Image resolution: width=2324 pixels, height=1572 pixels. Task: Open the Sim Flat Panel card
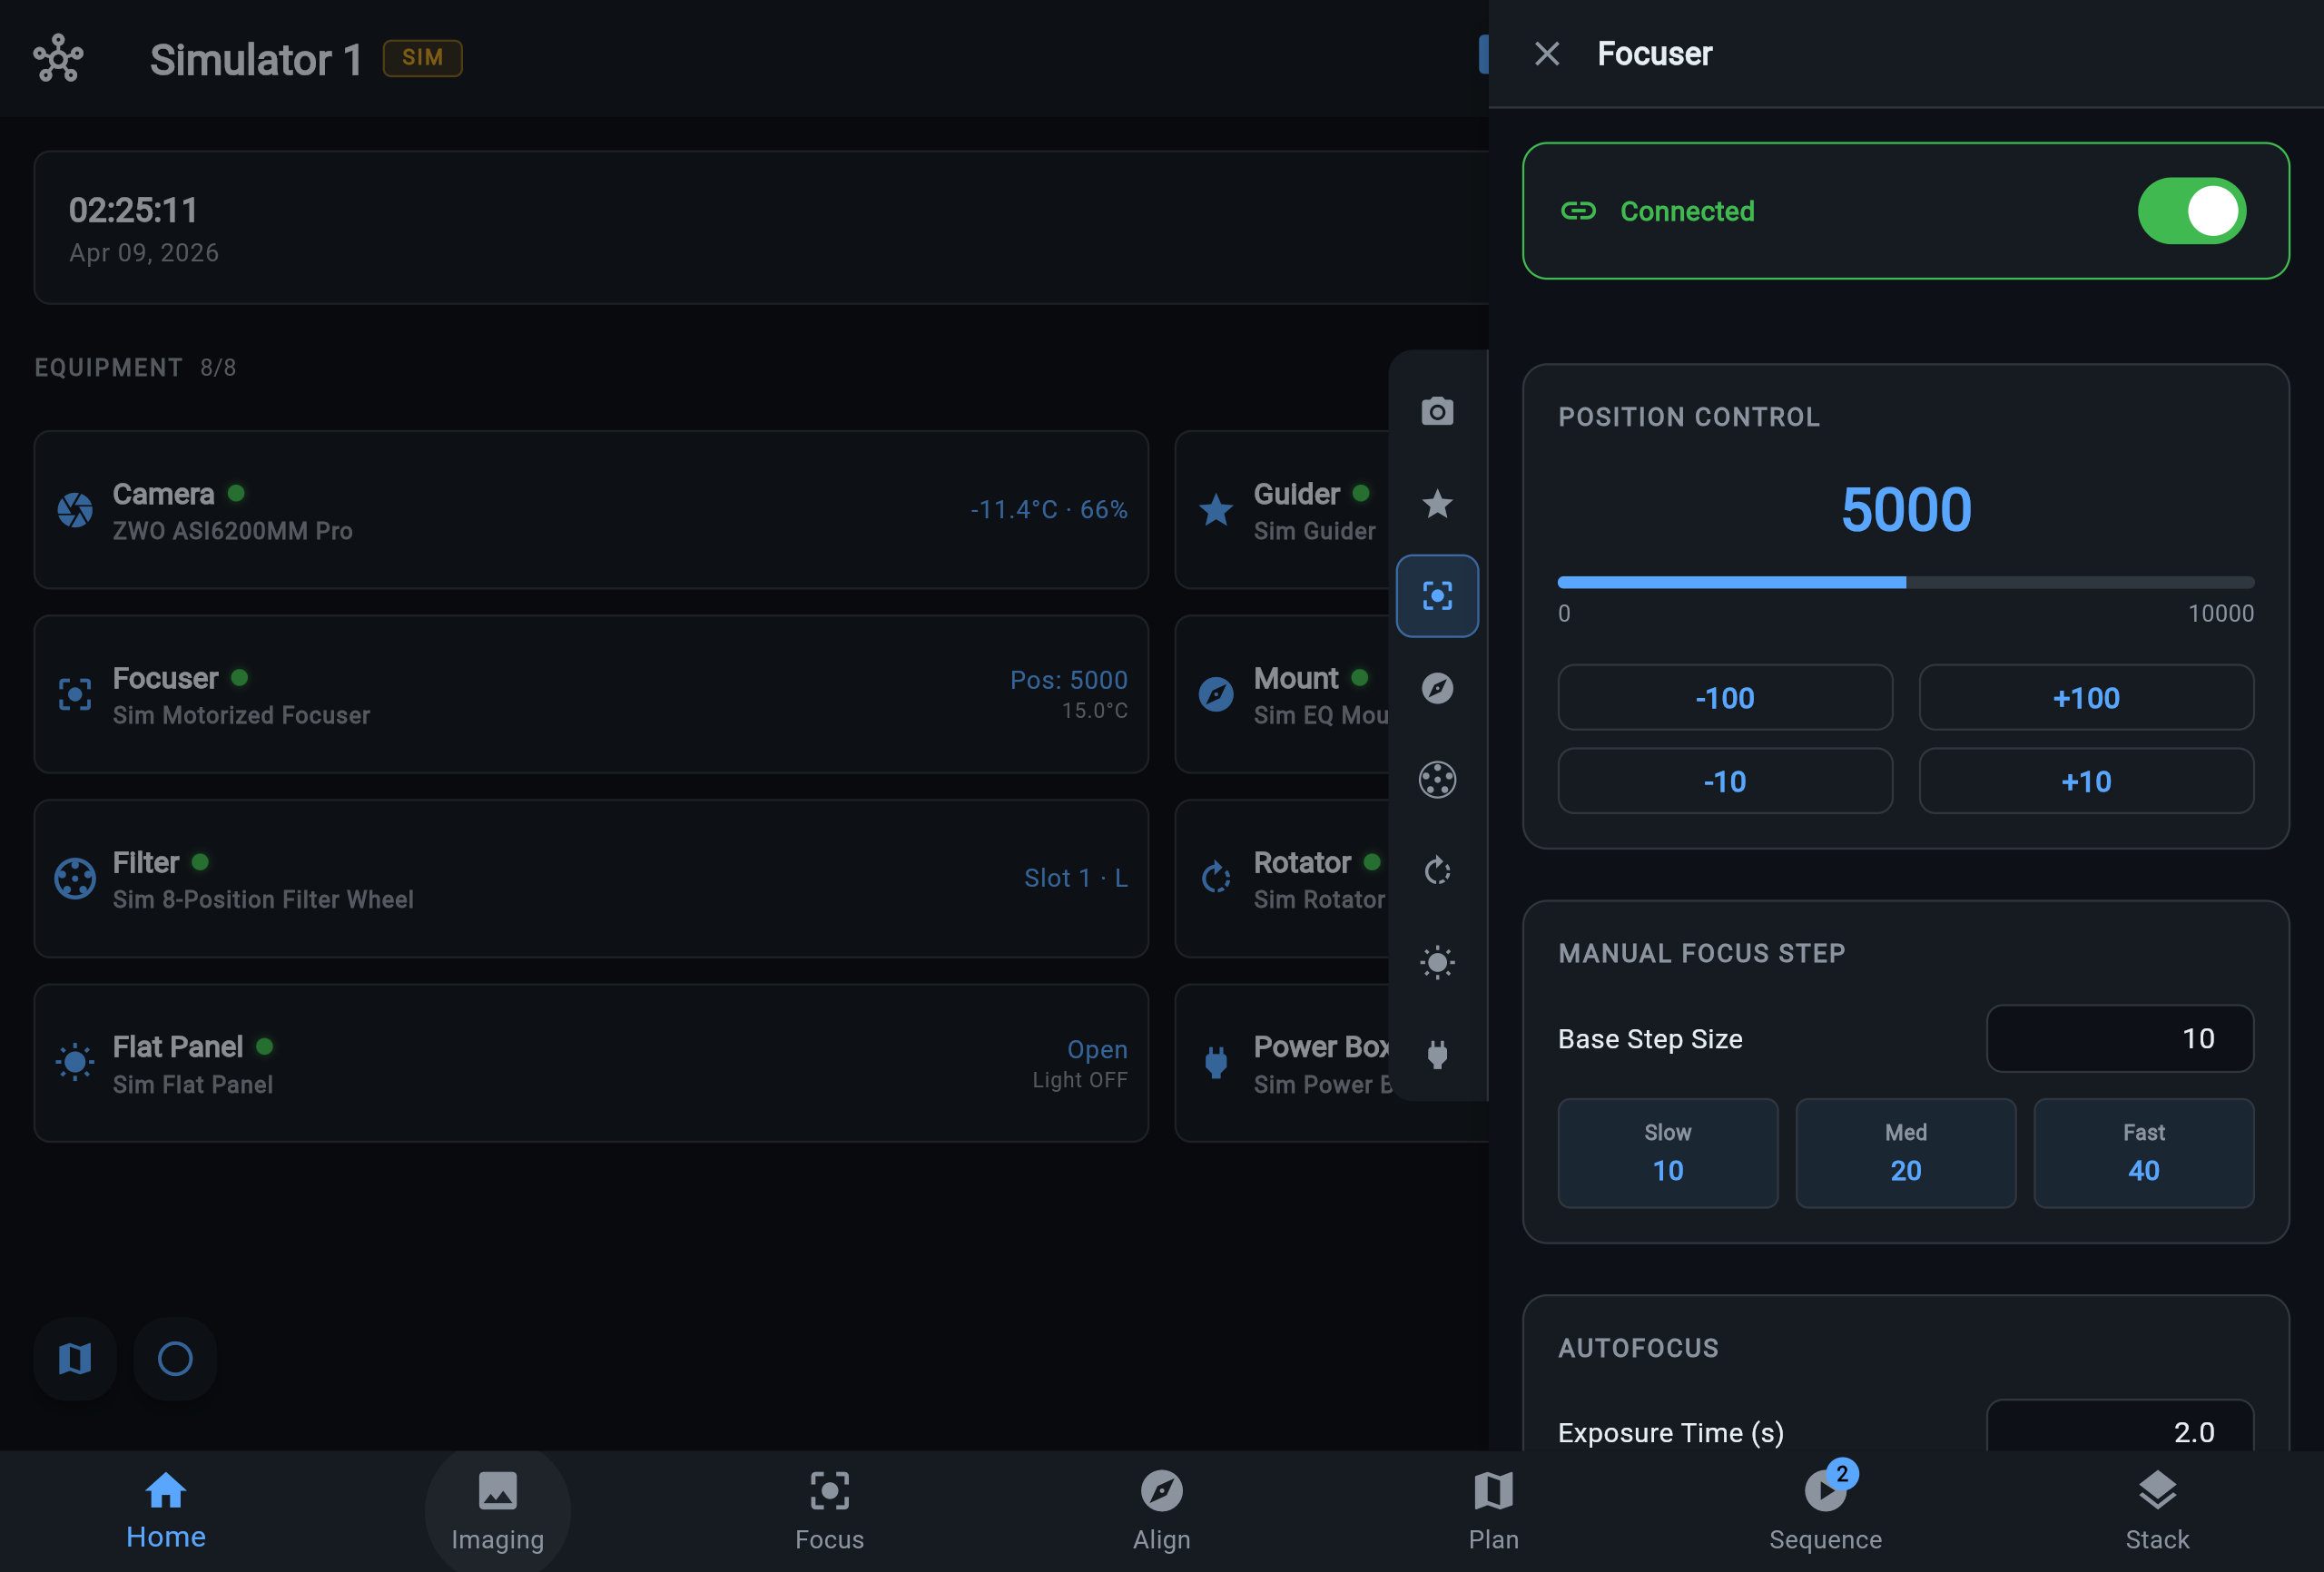591,1063
